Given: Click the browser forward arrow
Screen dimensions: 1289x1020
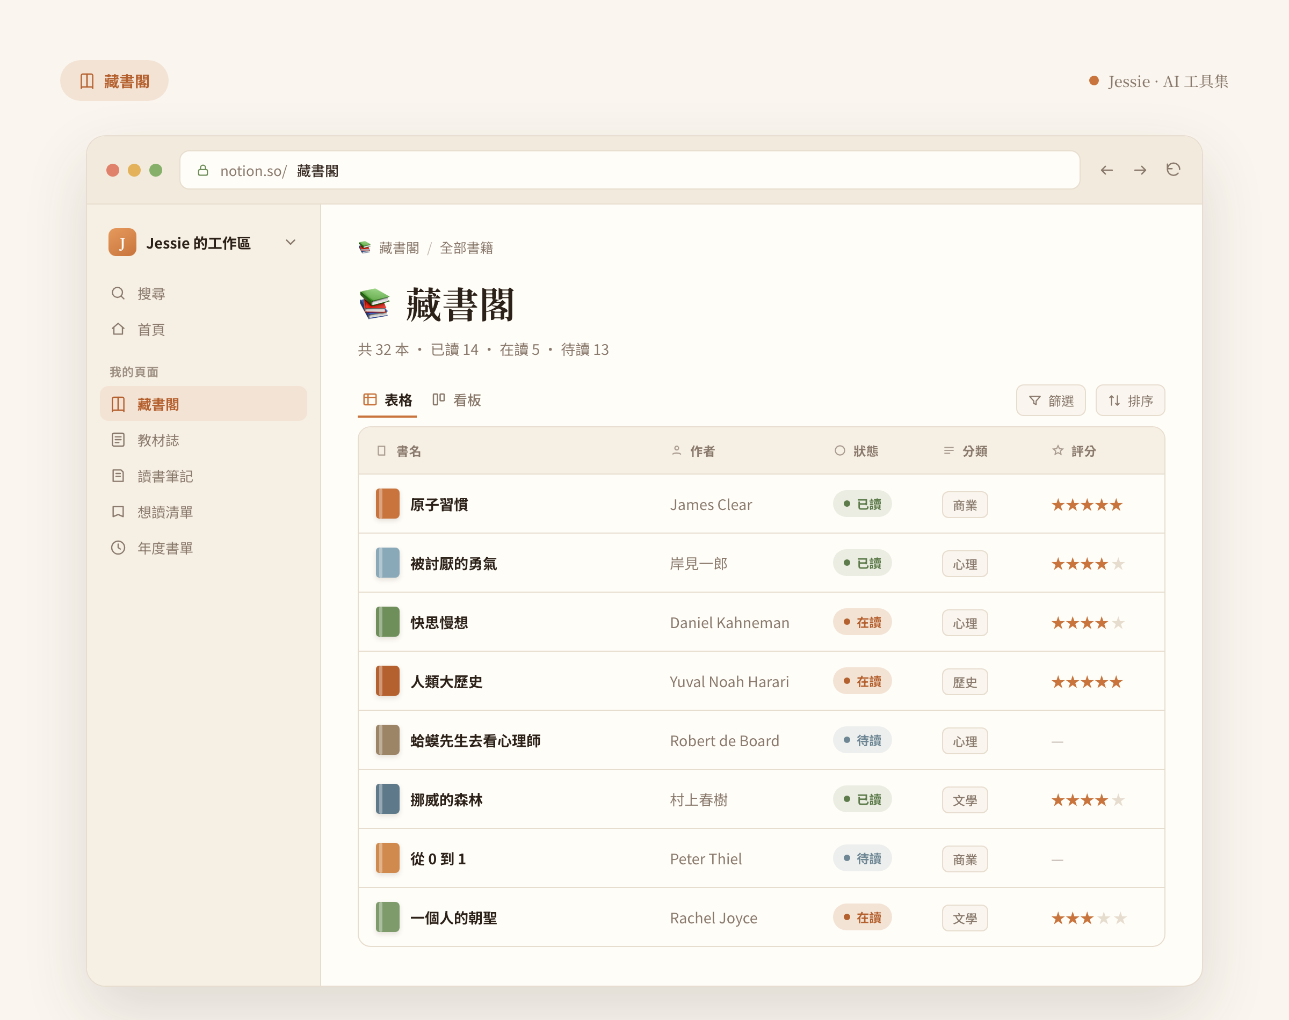Looking at the screenshot, I should coord(1140,170).
